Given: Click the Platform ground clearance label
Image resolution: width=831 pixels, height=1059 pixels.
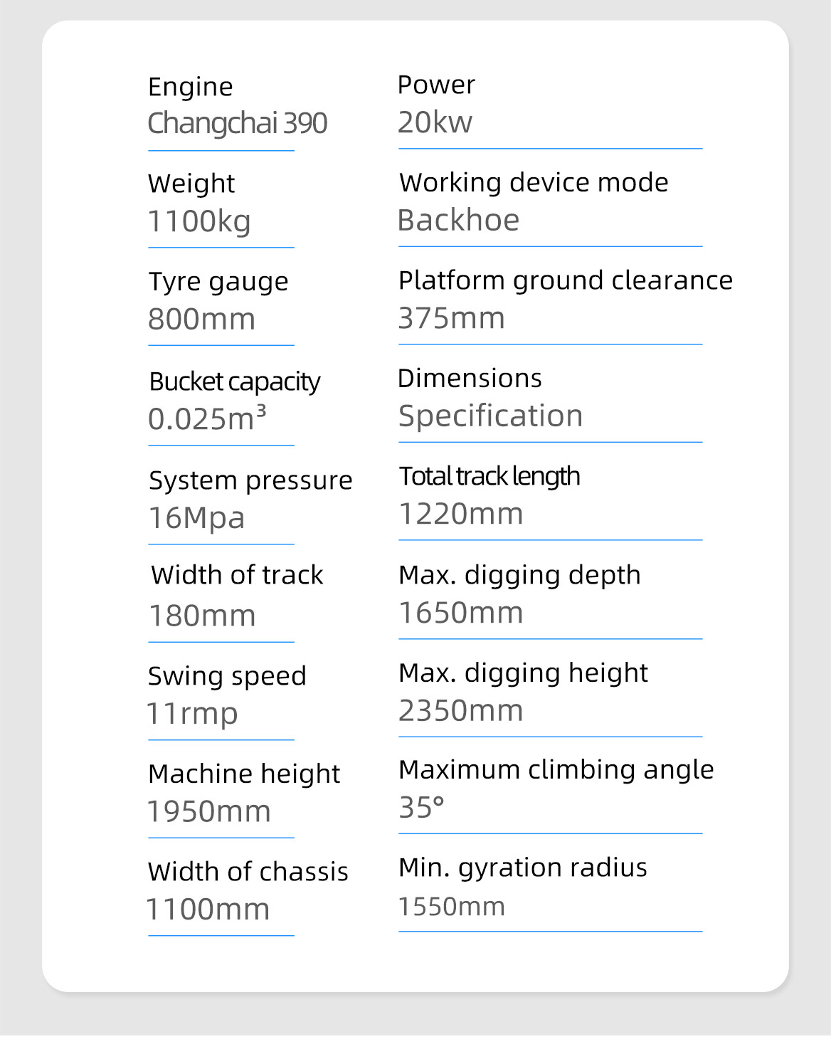Looking at the screenshot, I should click(x=566, y=280).
